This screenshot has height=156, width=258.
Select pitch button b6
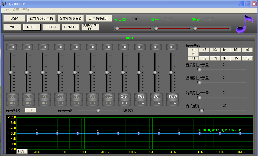pyautogui.click(x=247, y=49)
